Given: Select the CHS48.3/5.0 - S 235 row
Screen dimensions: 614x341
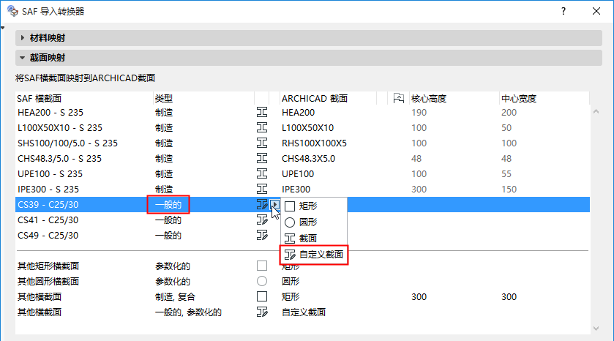Looking at the screenshot, I should pos(302,158).
